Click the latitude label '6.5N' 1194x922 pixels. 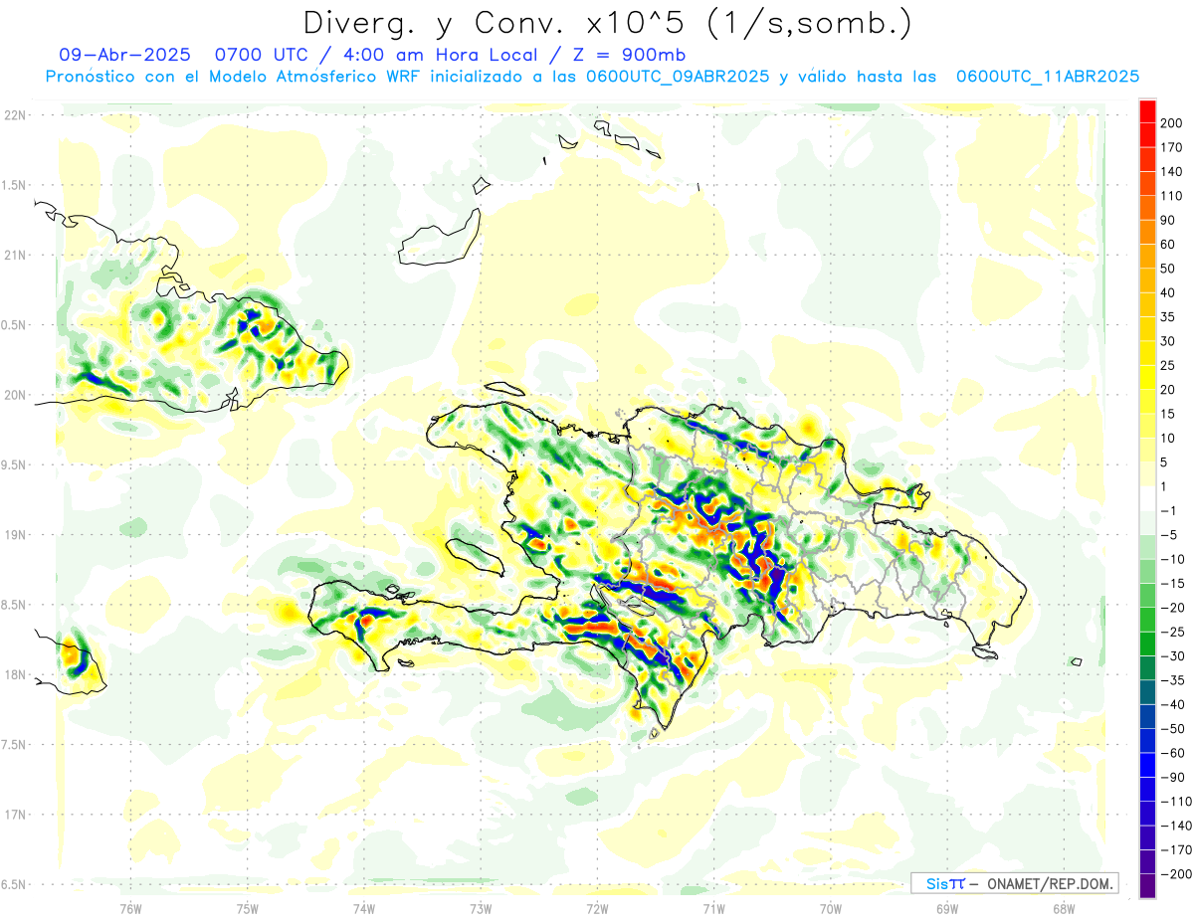13,884
